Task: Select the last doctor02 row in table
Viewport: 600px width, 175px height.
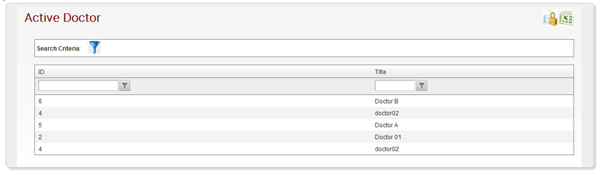Action: (304, 149)
